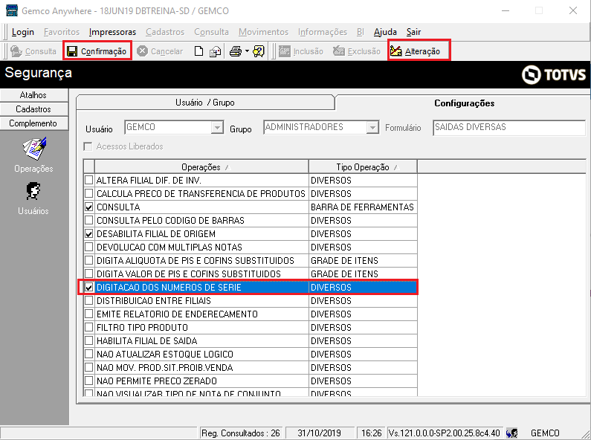Check CALCULA PRECO DE TRANSFERENCIA checkbox
The width and height of the screenshot is (591, 440).
(x=89, y=194)
